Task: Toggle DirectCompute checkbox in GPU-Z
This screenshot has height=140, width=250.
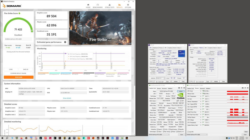Action: [x=169, y=129]
